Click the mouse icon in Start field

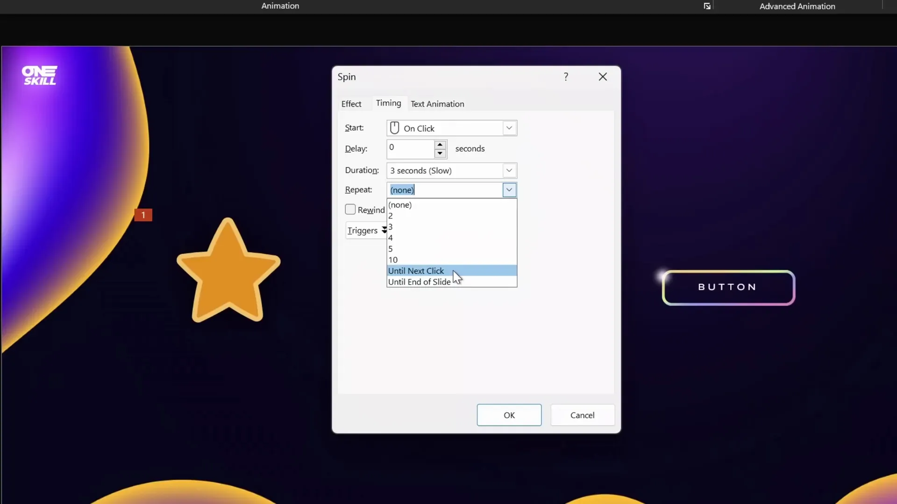[x=394, y=128]
